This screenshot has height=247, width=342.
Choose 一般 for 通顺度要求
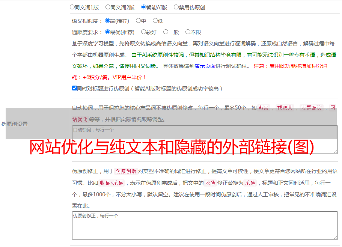coord(166,32)
